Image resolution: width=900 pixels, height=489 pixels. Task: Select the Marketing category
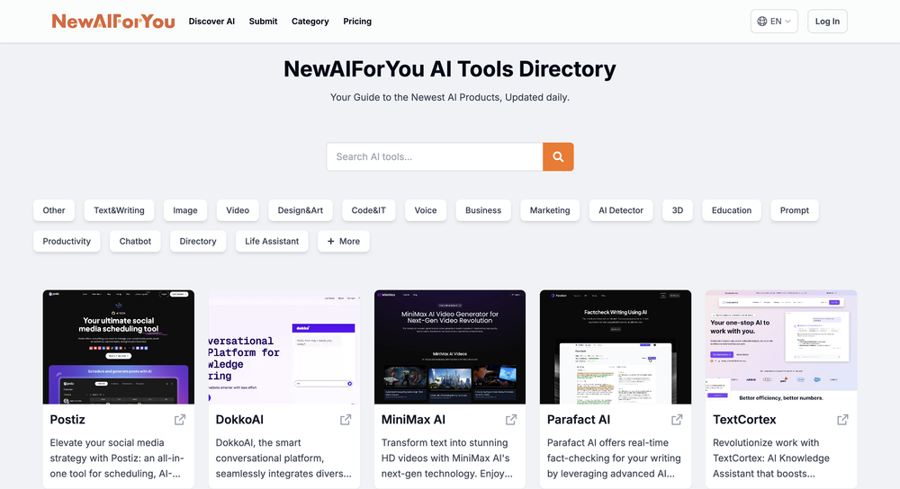[550, 210]
